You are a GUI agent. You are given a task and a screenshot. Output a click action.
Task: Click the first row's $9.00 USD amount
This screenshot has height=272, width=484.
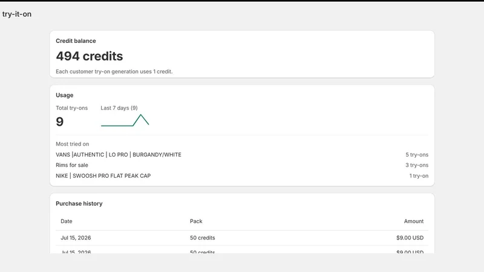click(410, 238)
